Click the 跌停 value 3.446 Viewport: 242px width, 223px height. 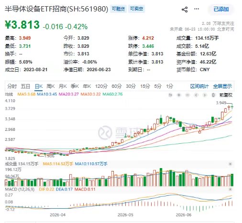pos(148,46)
